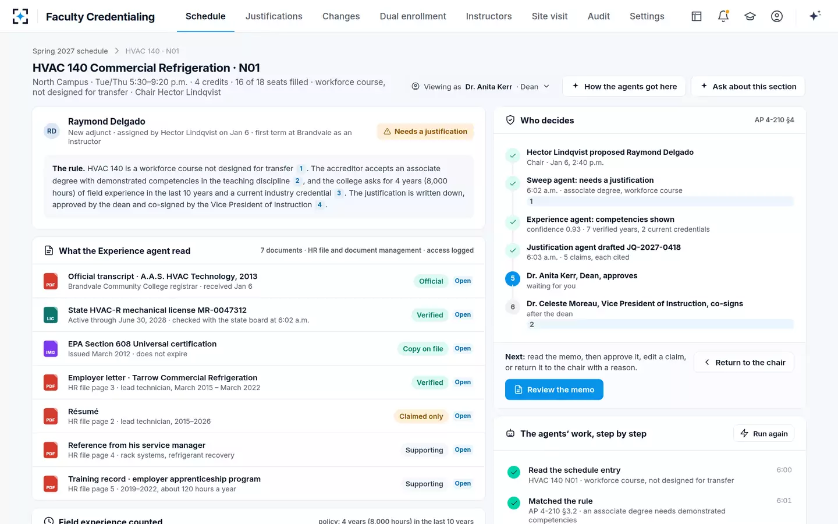Click the LIC icon for State HVAC-R license
838x524 pixels.
click(x=51, y=315)
